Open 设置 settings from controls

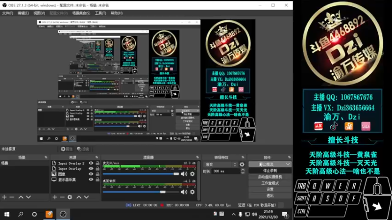[x=270, y=189]
